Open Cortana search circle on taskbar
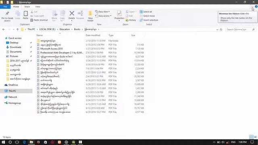Screen dimensions: 258x145 [10, 142]
